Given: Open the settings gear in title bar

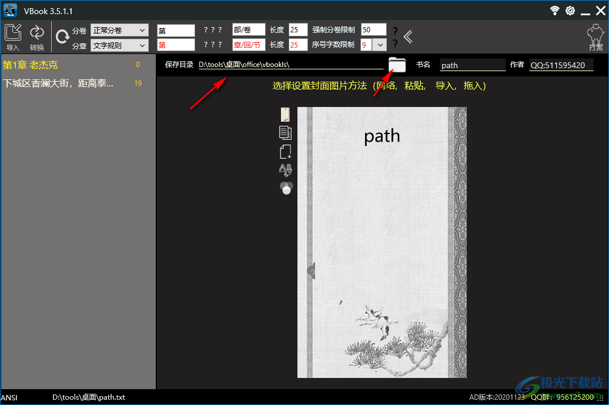Looking at the screenshot, I should pos(570,10).
